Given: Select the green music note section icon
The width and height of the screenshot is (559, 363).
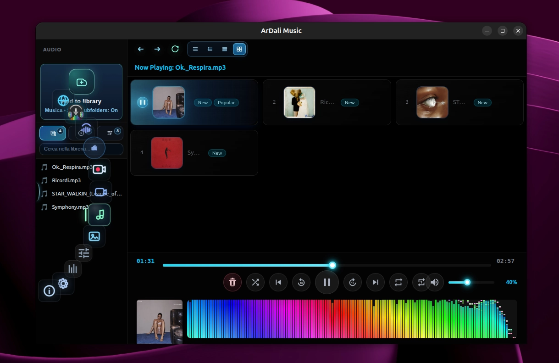Looking at the screenshot, I should [100, 215].
